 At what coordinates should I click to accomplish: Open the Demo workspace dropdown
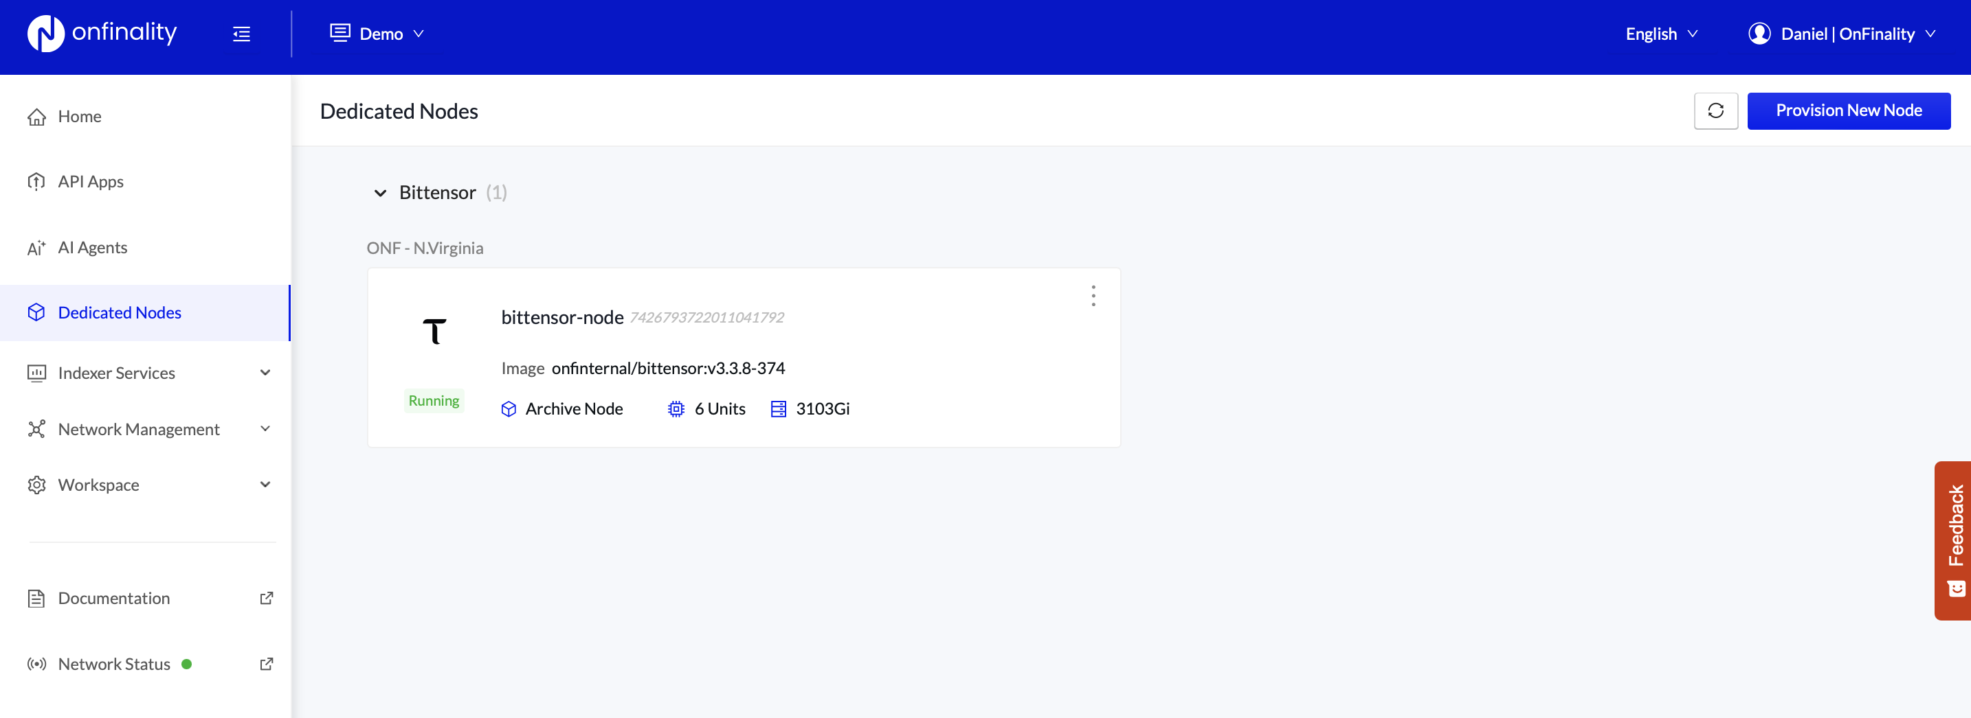(377, 34)
